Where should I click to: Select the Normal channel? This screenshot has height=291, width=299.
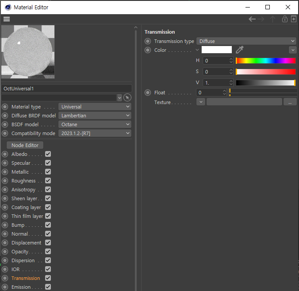coord(19,234)
